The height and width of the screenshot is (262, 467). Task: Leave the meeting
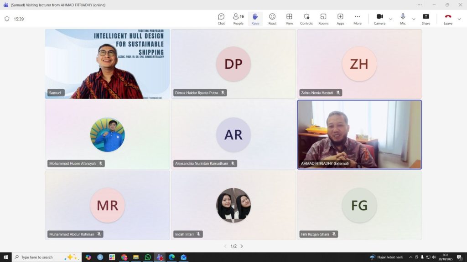pos(448,19)
